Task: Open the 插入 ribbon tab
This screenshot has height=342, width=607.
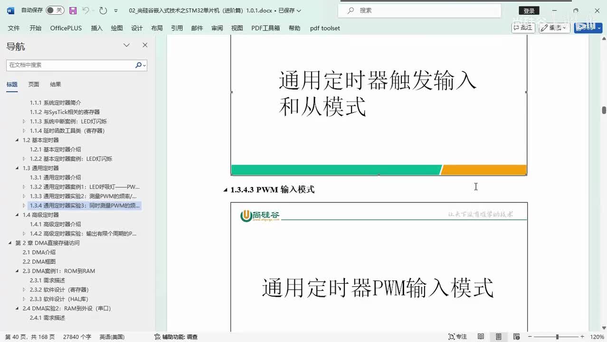Action: tap(97, 28)
